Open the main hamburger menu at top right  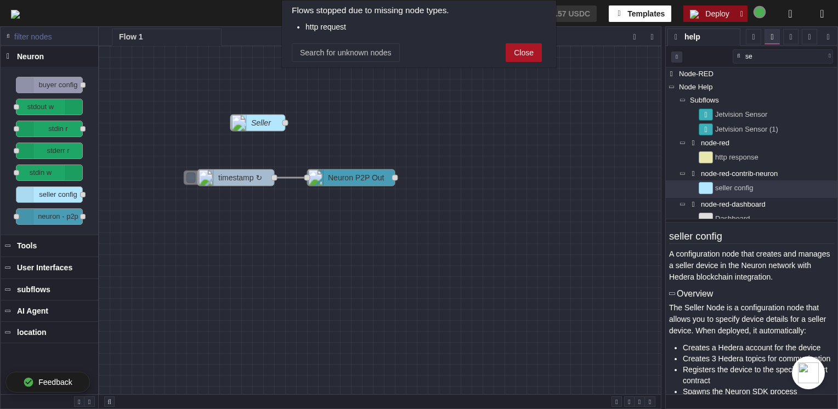click(822, 14)
